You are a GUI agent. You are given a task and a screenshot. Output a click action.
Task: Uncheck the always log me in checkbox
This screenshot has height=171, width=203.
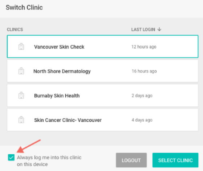pyautogui.click(x=11, y=158)
